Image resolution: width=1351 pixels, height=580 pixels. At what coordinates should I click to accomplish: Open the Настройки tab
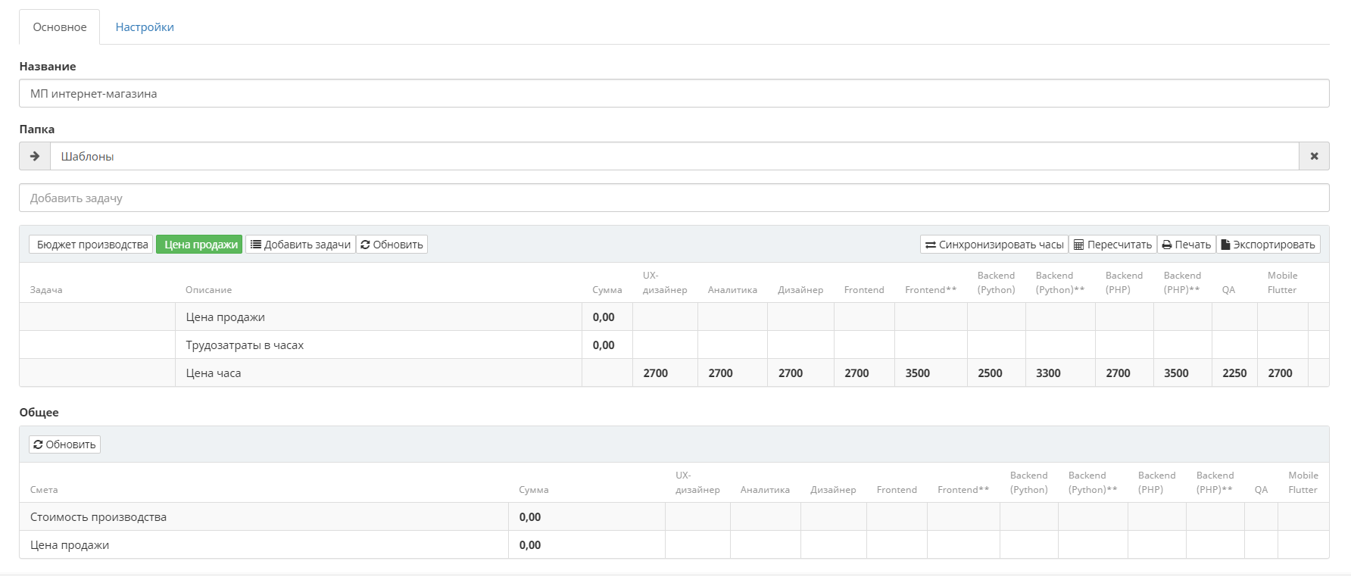pyautogui.click(x=145, y=27)
